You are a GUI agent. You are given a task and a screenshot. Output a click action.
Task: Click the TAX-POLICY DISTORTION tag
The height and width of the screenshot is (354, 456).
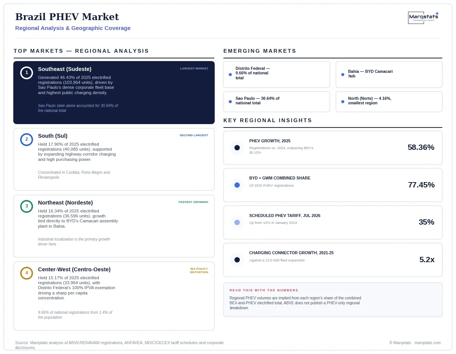coord(199,271)
